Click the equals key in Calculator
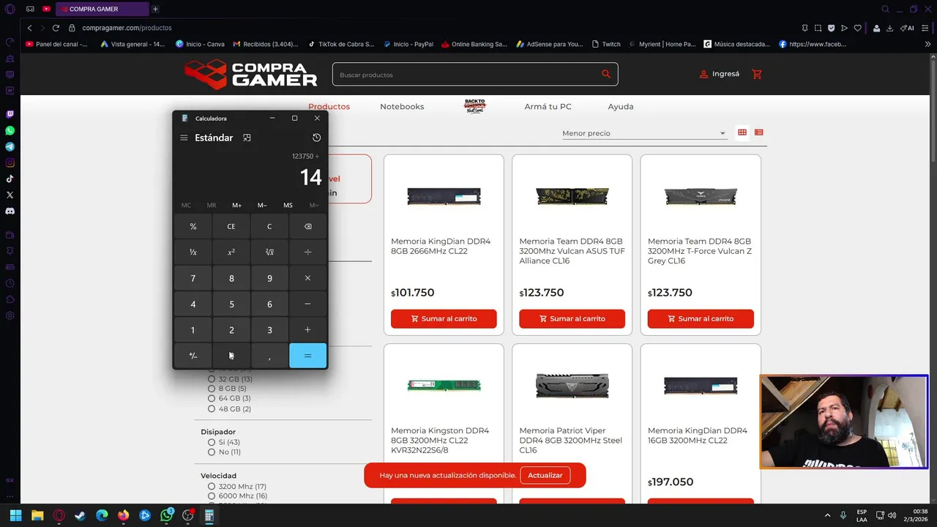This screenshot has width=937, height=527. [307, 356]
